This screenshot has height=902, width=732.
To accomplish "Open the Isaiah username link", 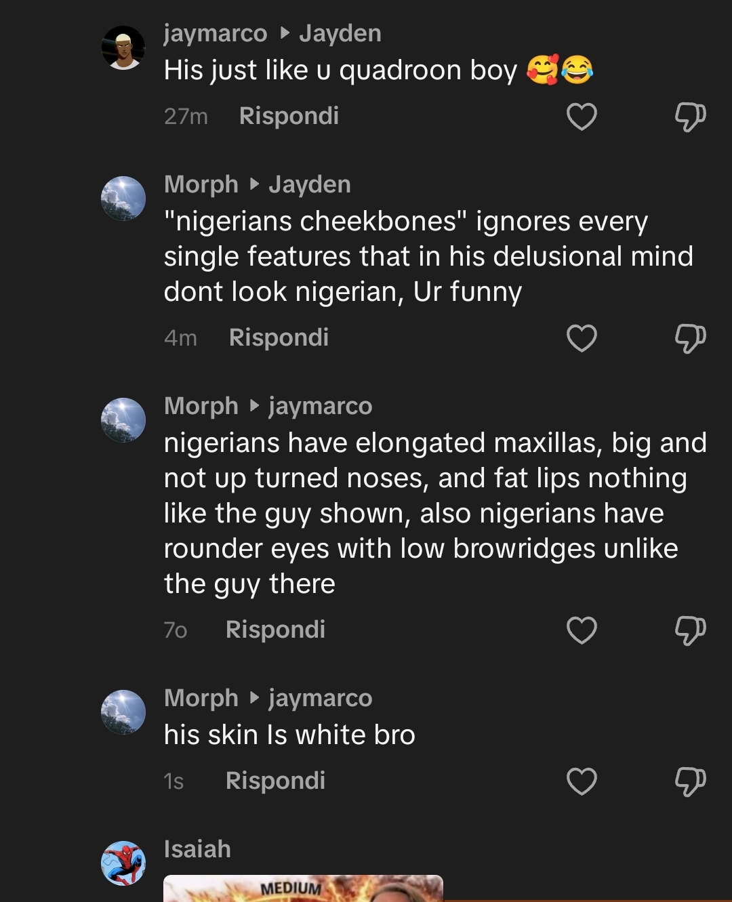I will [197, 849].
